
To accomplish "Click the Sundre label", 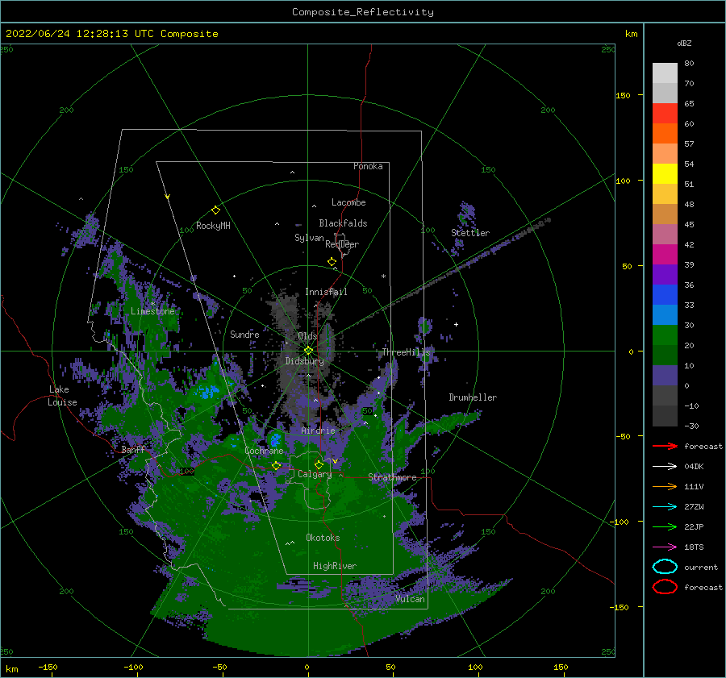I will tap(244, 334).
